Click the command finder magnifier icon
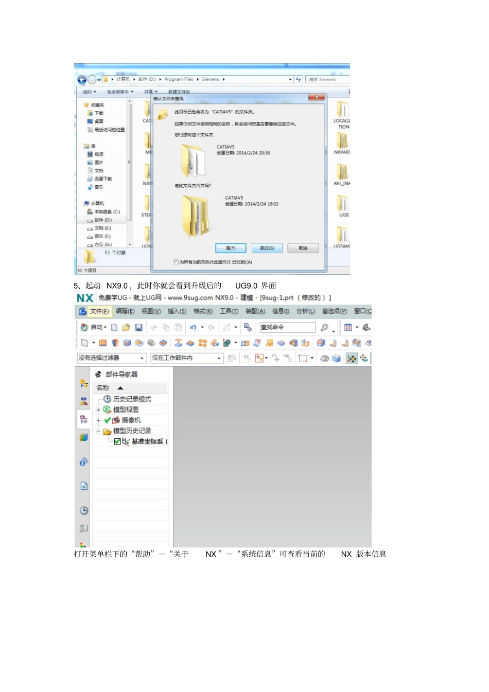Image resolution: width=489 pixels, height=692 pixels. tap(324, 327)
